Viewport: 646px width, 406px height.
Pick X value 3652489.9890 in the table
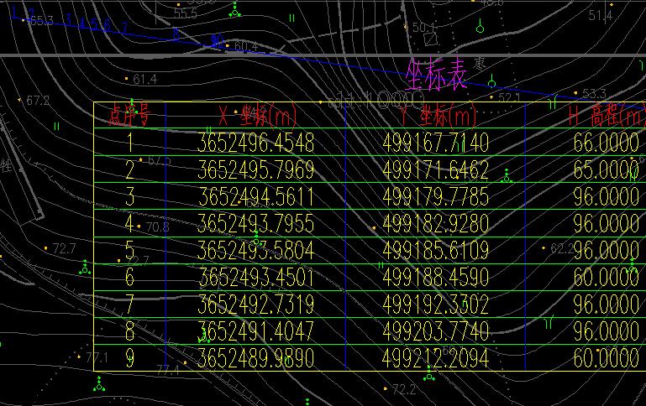click(256, 358)
